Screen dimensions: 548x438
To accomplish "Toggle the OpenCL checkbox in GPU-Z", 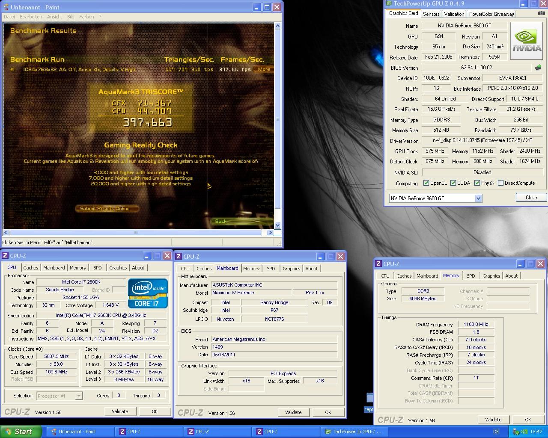I will (426, 183).
